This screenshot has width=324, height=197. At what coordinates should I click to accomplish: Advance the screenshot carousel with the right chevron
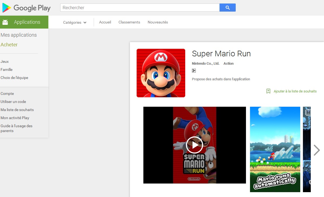[316, 150]
